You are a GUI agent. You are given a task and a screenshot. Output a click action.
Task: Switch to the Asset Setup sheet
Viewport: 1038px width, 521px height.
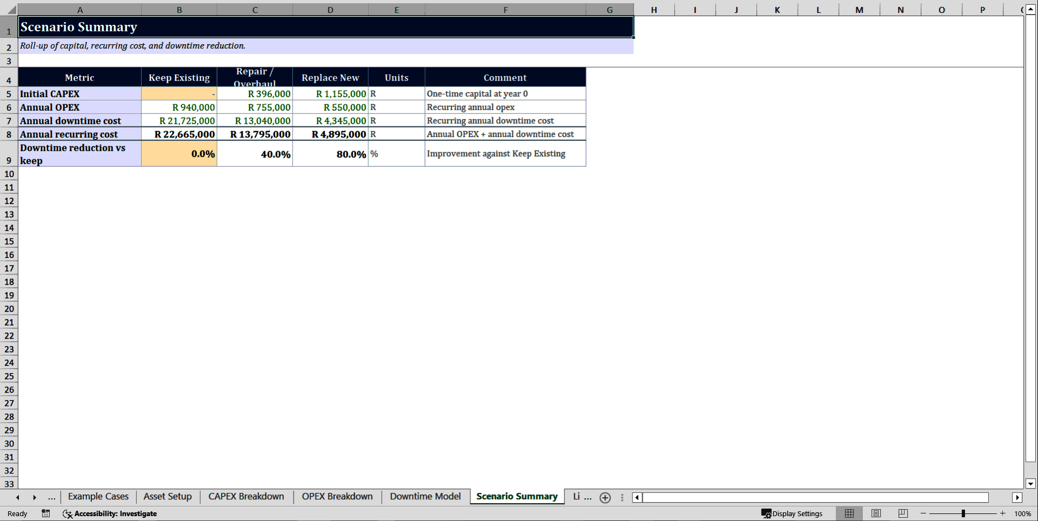pyautogui.click(x=168, y=497)
